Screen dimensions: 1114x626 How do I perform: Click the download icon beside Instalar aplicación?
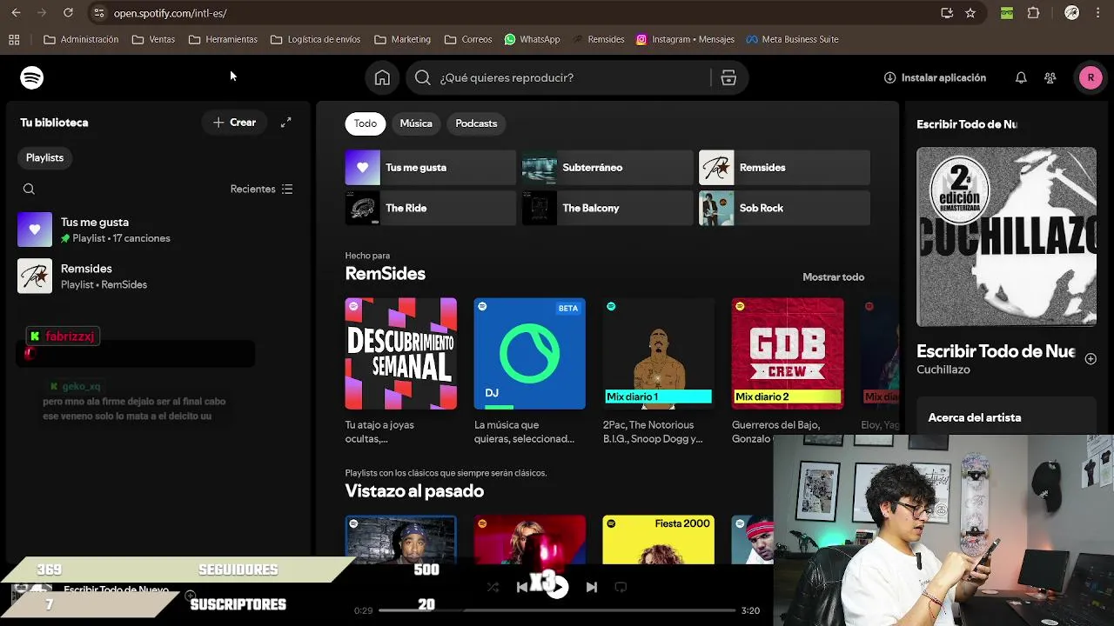(x=889, y=77)
